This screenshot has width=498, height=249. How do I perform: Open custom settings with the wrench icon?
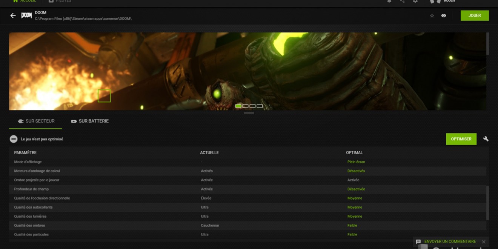coord(486,139)
